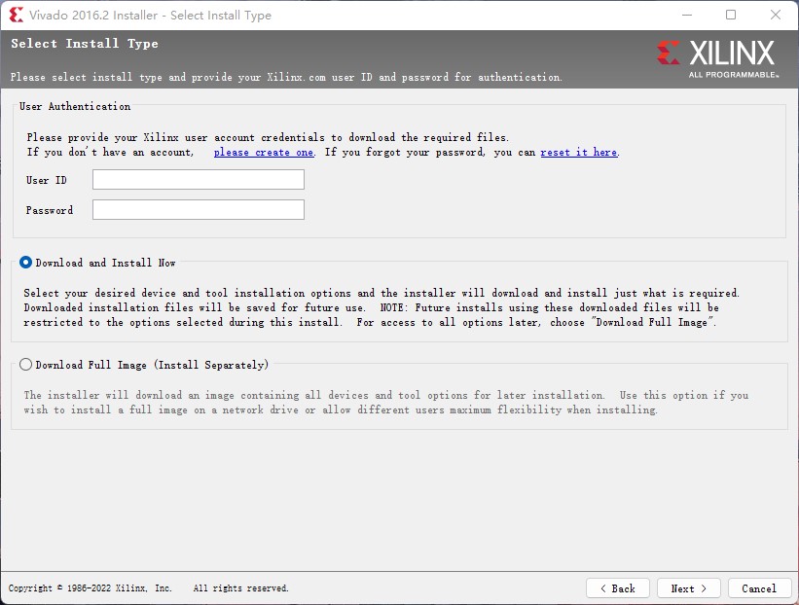Click the Xilinx logo in header
This screenshot has height=605, width=799.
717,59
